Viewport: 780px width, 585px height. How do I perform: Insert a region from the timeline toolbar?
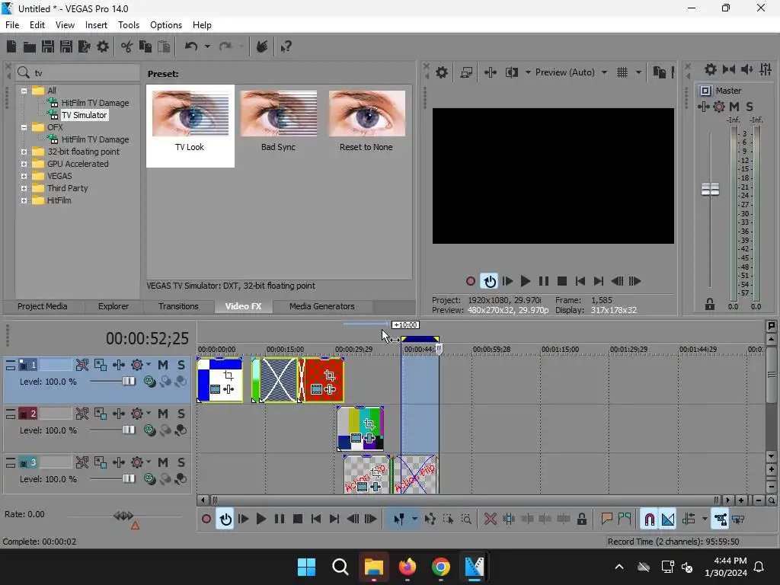coord(625,519)
